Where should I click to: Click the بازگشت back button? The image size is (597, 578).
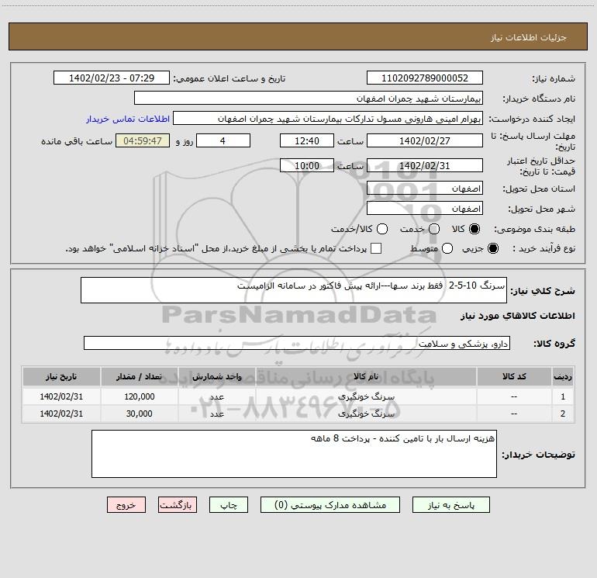178,505
